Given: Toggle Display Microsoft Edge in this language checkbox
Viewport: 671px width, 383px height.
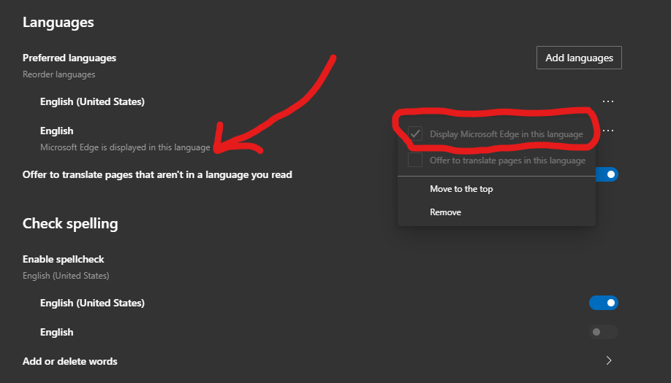Looking at the screenshot, I should pos(415,134).
